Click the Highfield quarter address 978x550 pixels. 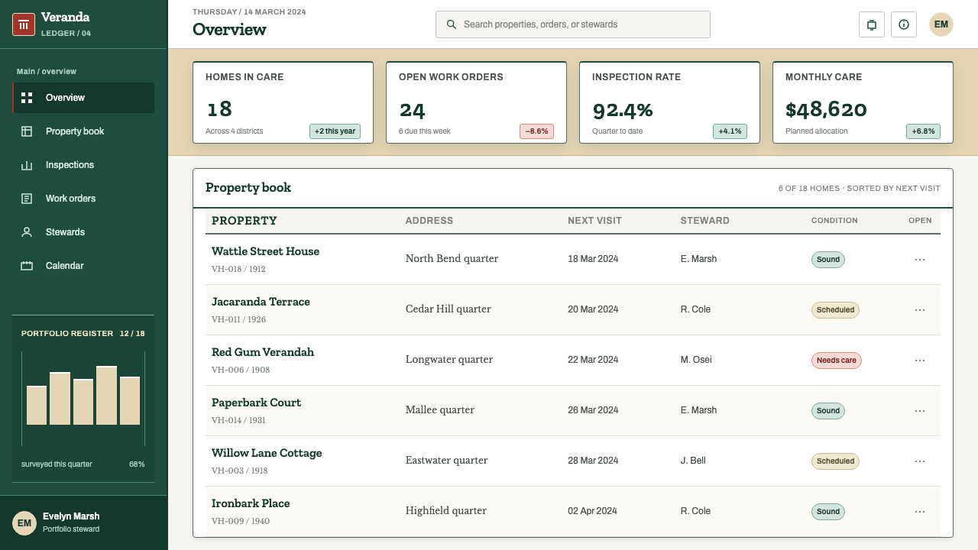446,511
